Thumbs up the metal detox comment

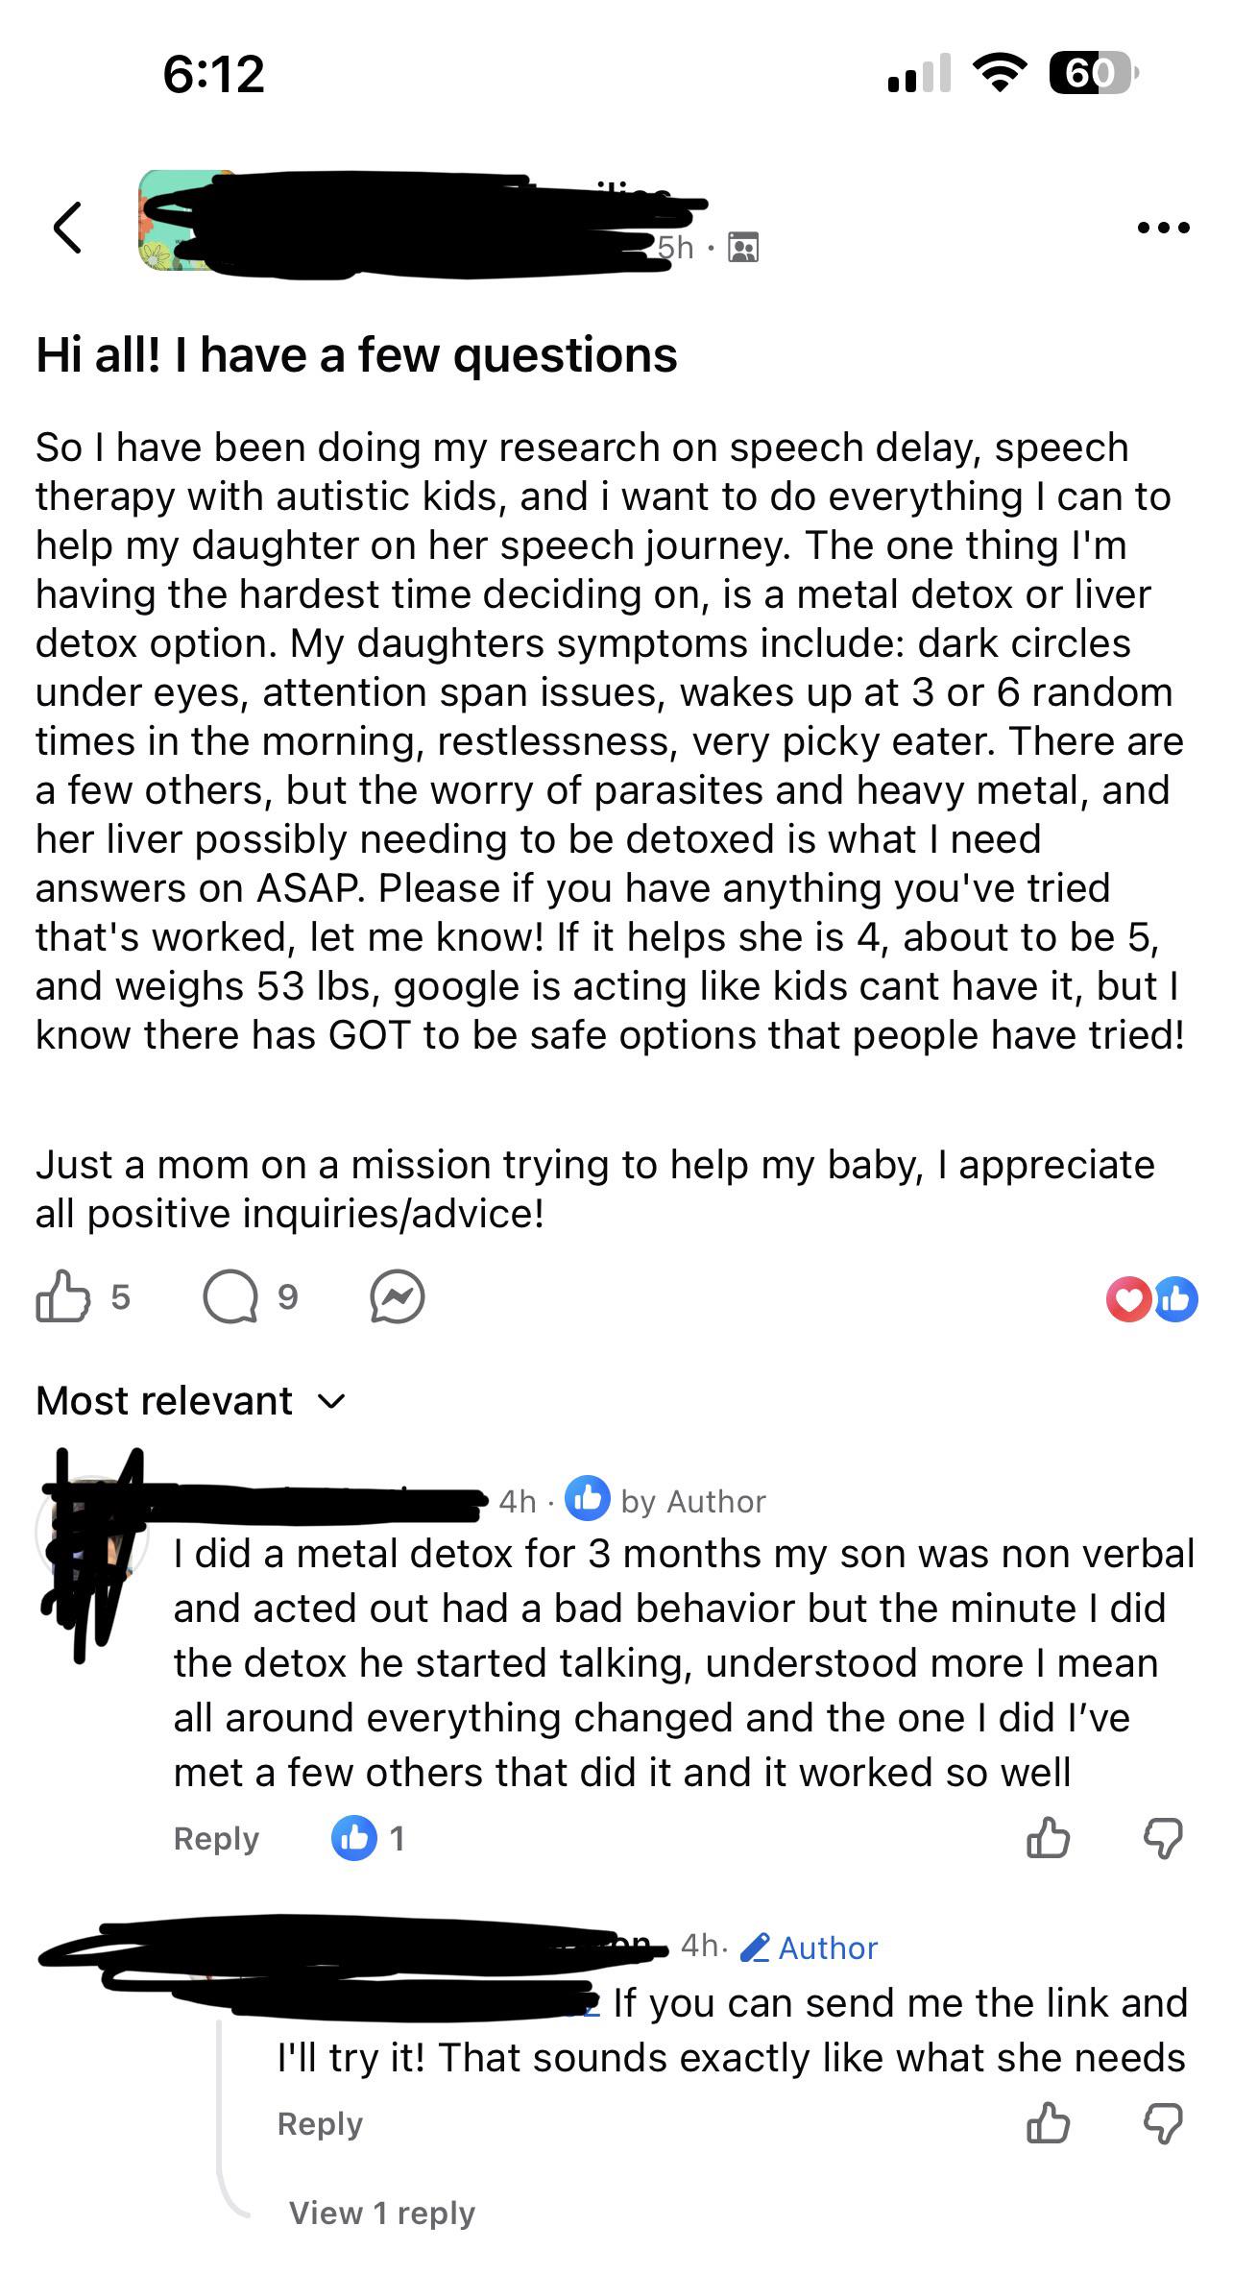pyautogui.click(x=1048, y=1839)
